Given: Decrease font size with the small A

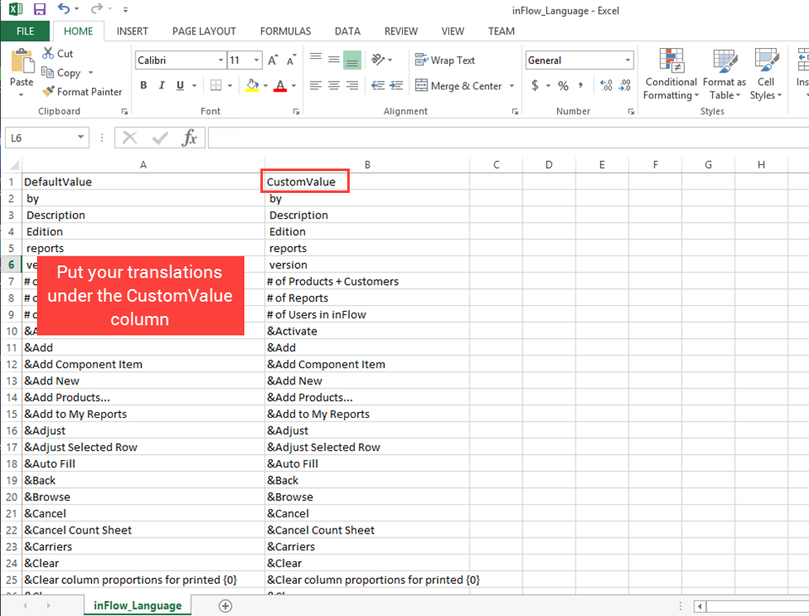Looking at the screenshot, I should click(292, 60).
